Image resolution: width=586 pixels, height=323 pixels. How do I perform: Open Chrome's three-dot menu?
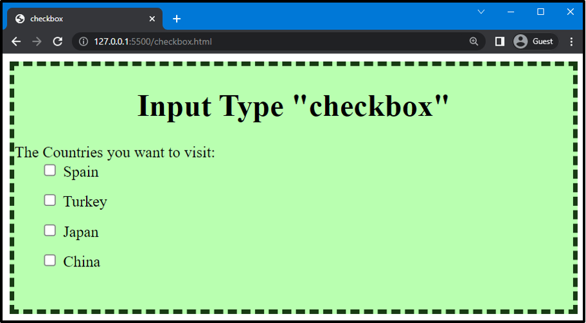pyautogui.click(x=571, y=41)
